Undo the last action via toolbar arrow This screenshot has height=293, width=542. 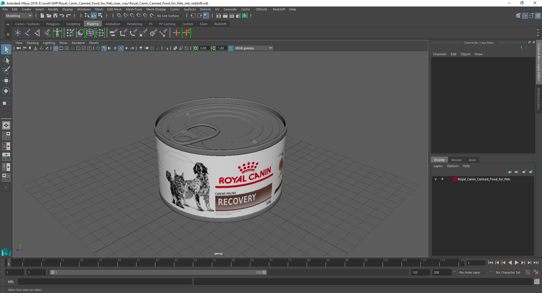pos(62,16)
